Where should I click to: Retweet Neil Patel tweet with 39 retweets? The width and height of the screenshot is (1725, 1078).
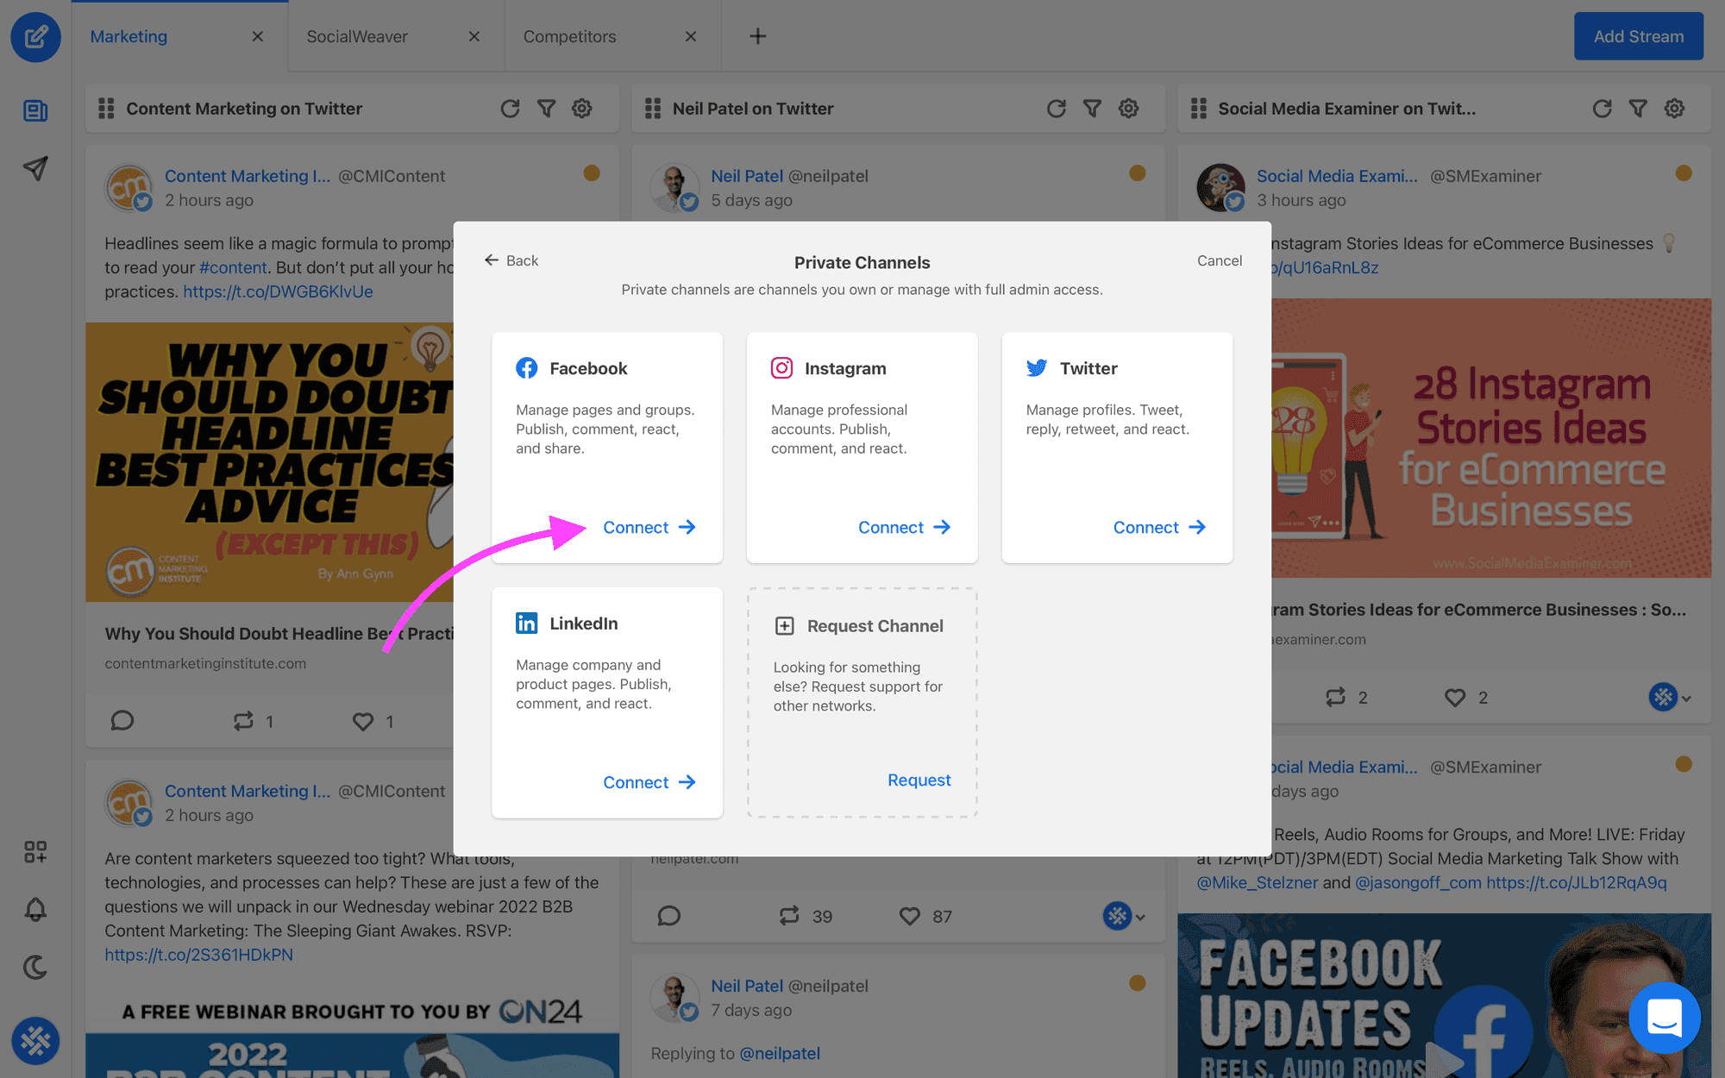[x=789, y=916]
